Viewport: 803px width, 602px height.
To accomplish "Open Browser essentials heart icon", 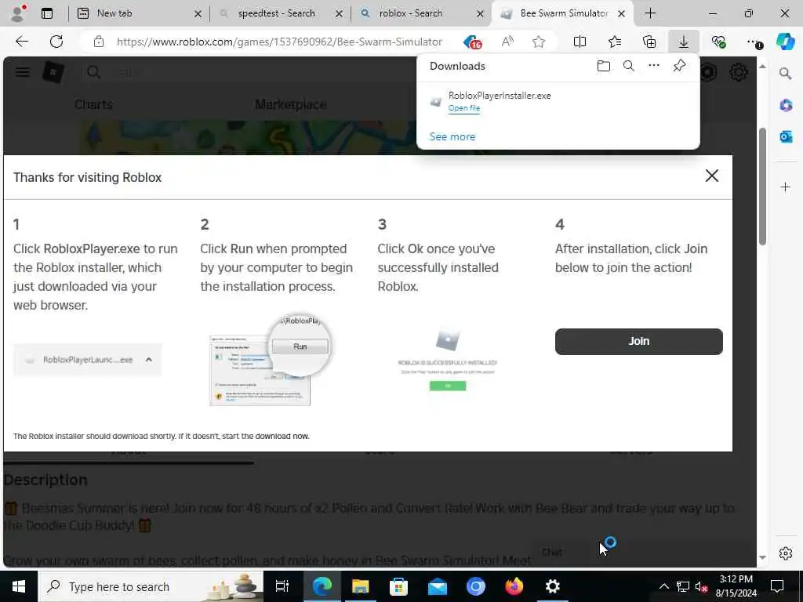I will (718, 42).
